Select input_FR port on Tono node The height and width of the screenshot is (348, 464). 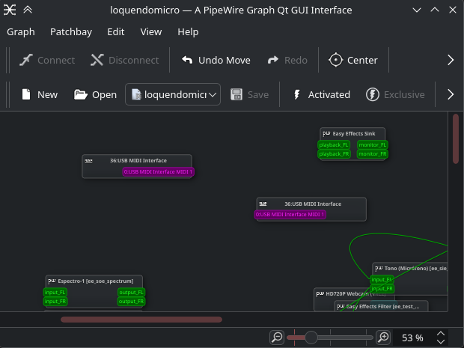click(382, 289)
